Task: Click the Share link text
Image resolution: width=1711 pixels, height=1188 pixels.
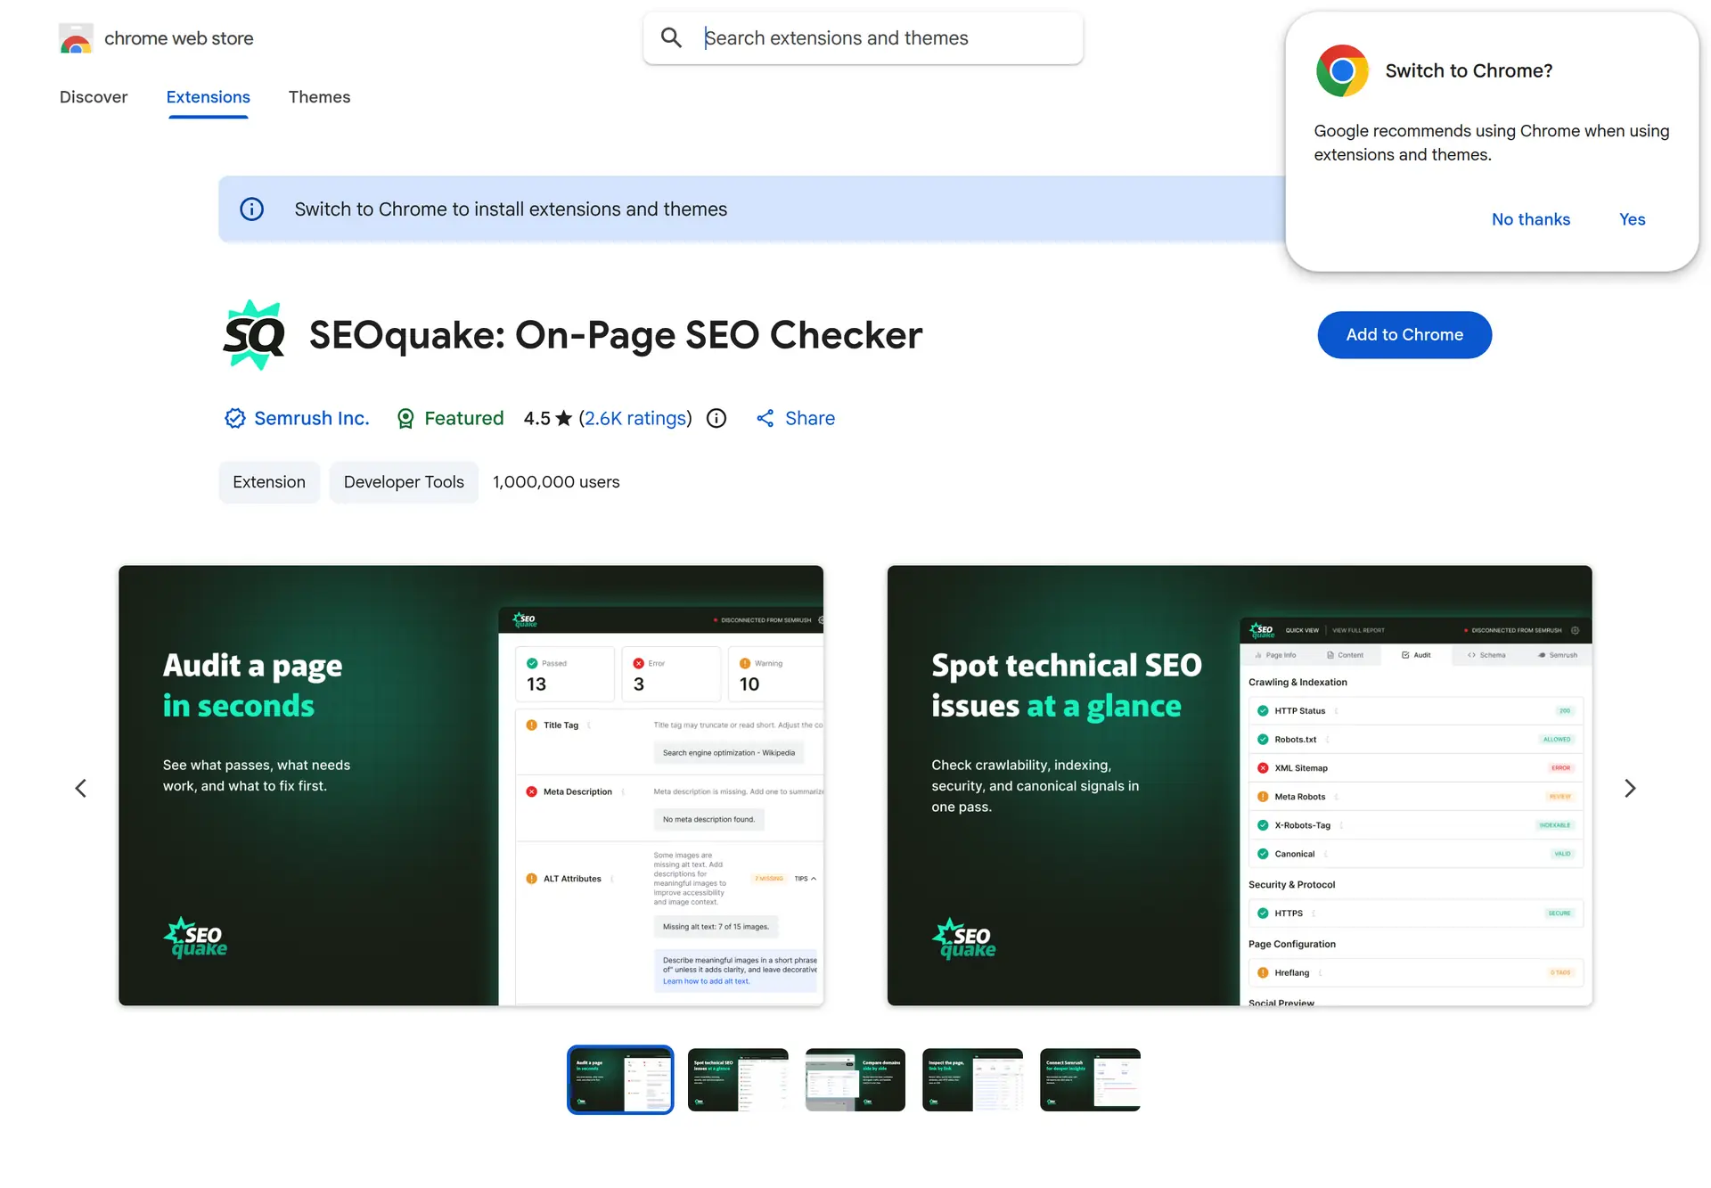Action: [810, 418]
